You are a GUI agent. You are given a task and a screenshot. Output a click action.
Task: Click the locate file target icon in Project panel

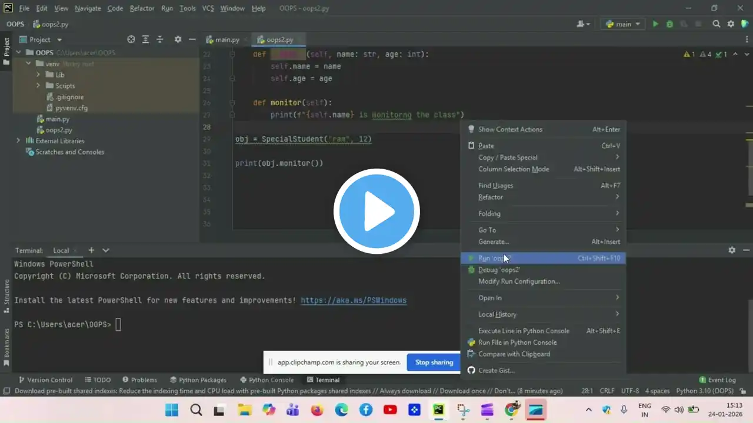click(131, 39)
